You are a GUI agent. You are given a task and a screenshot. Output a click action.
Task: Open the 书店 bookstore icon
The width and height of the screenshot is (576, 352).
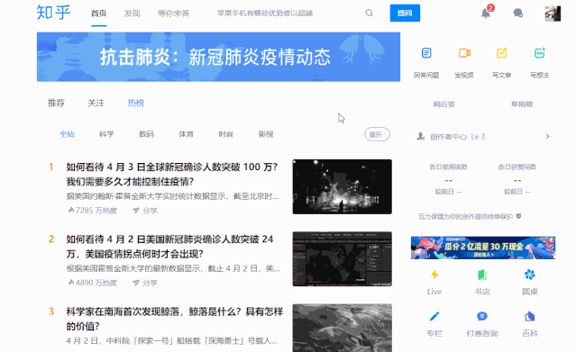pyautogui.click(x=482, y=275)
